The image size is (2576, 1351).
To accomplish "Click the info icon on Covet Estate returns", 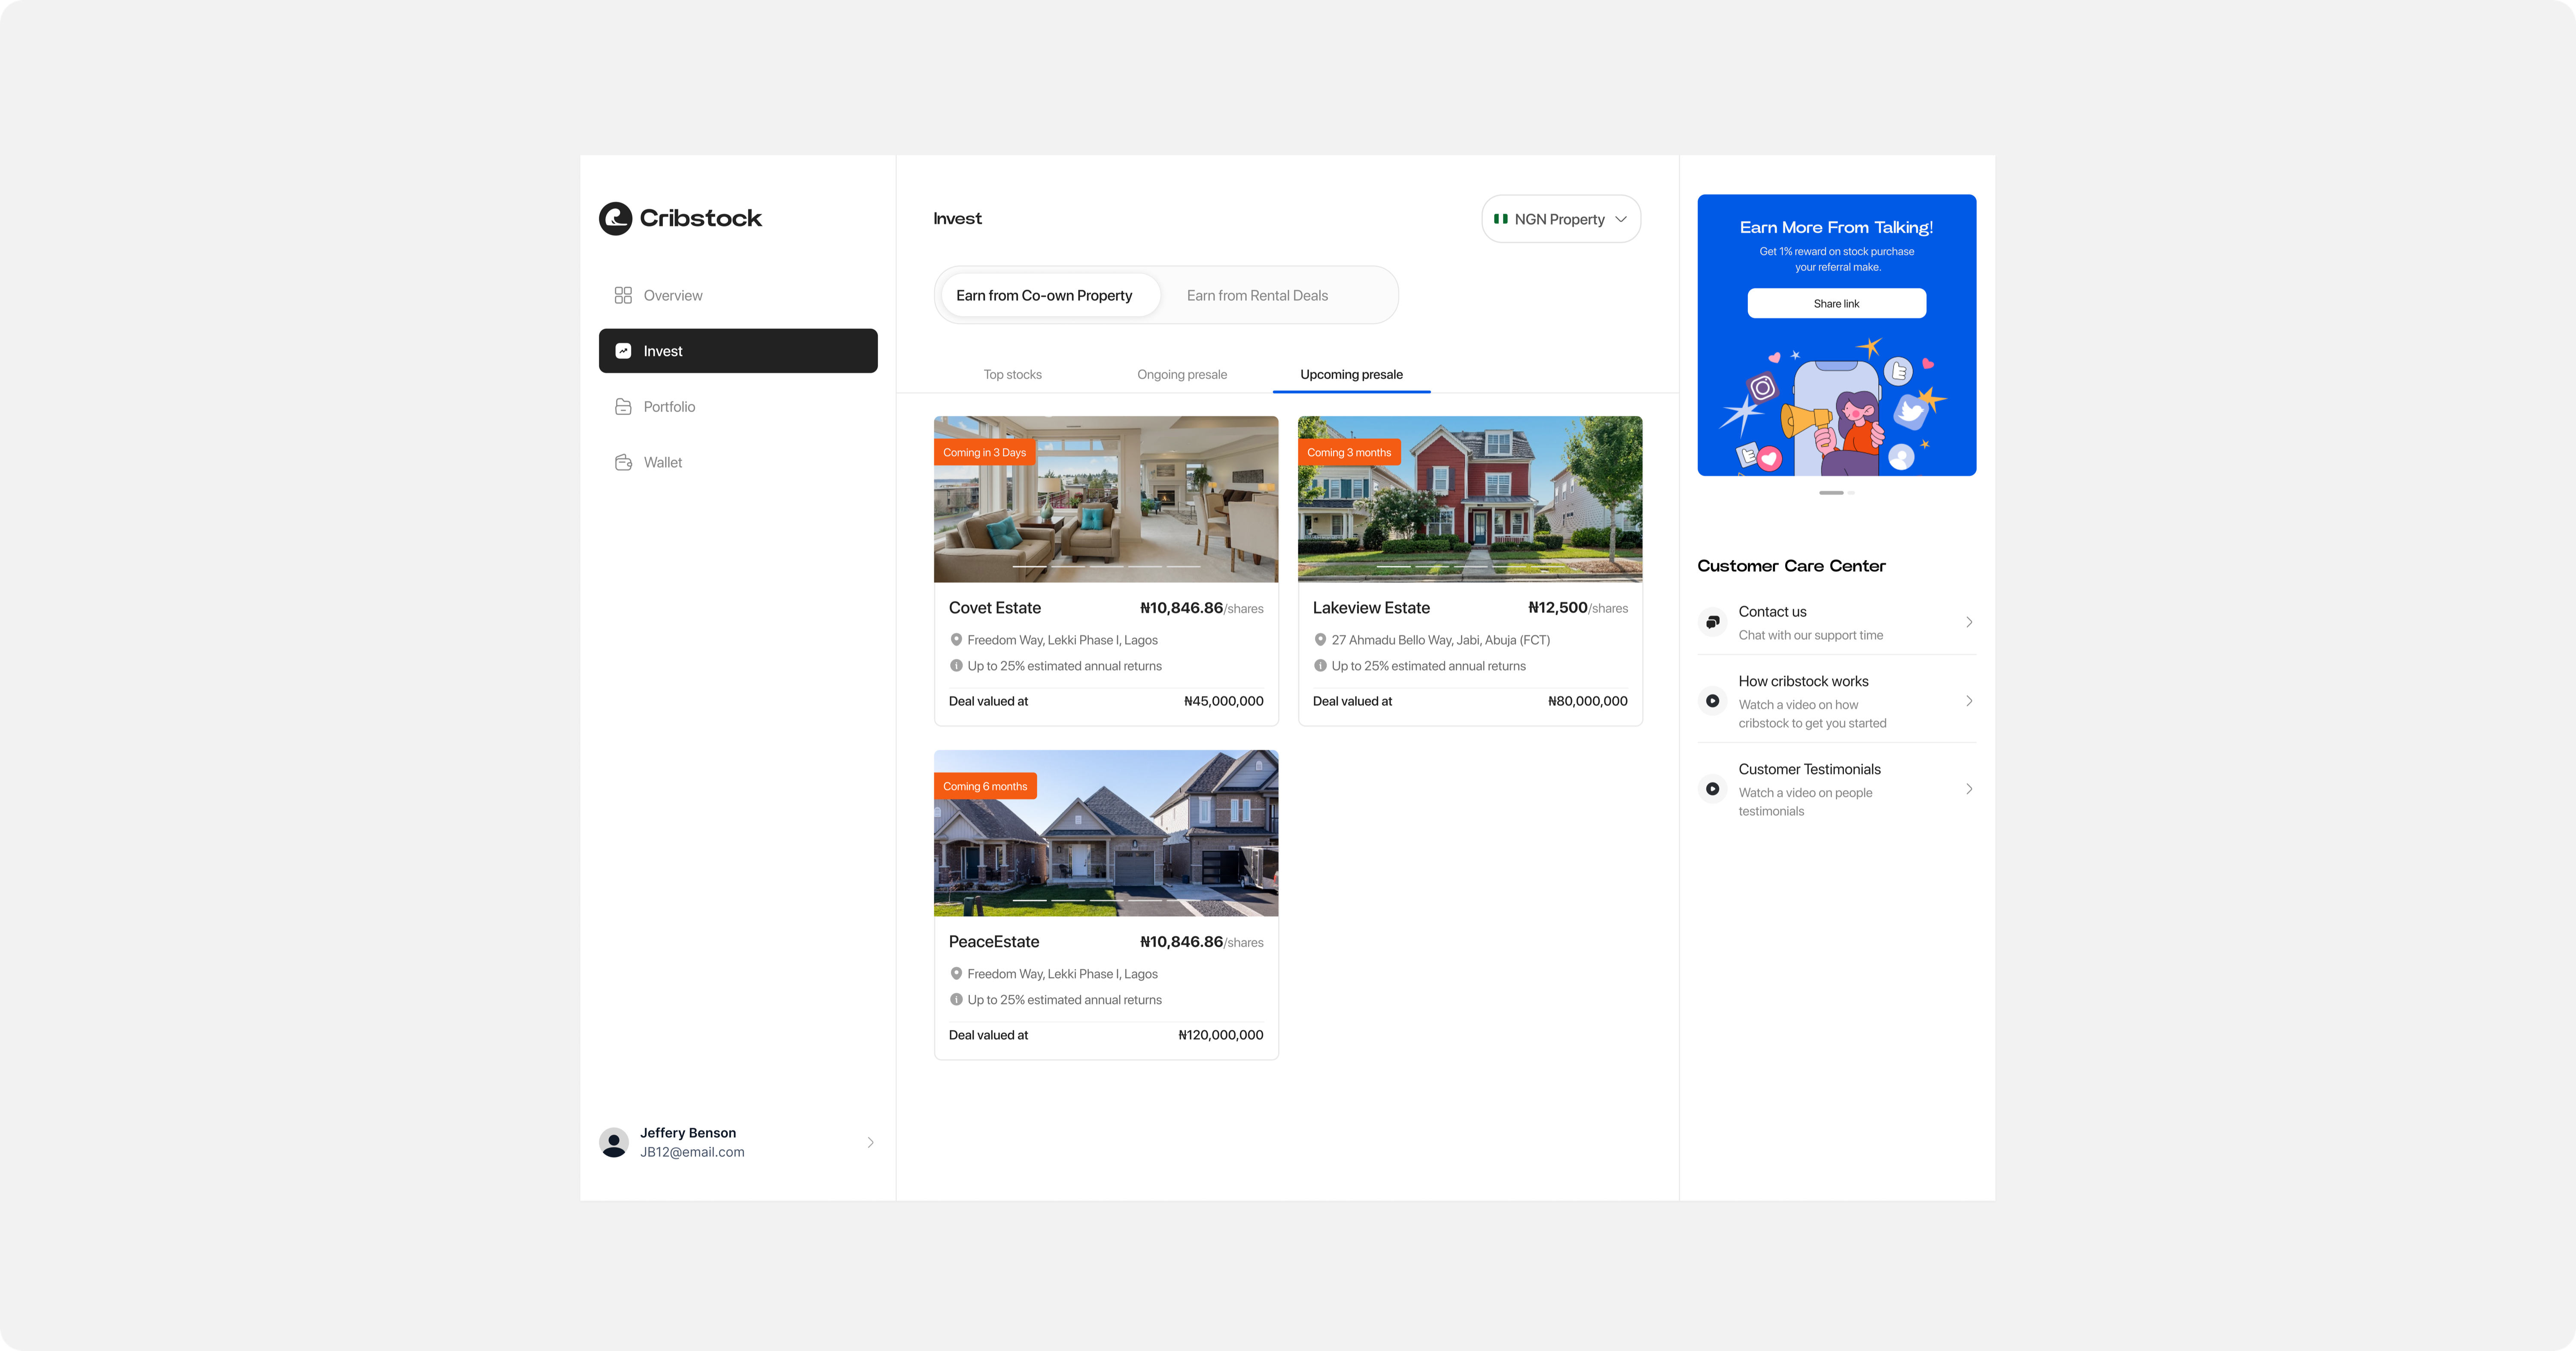I will [956, 666].
